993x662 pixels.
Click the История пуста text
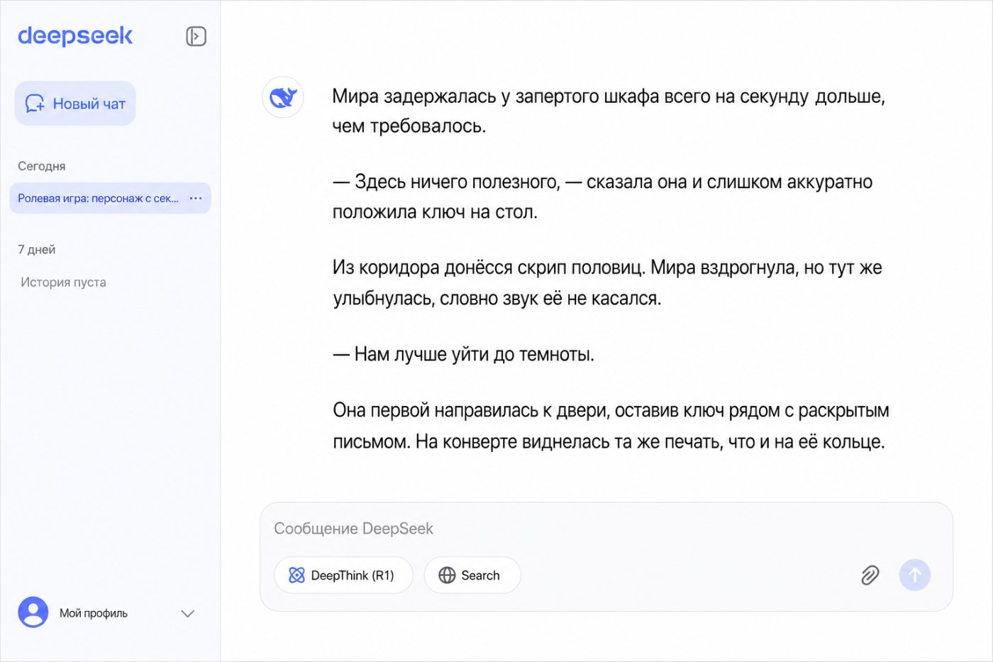click(64, 282)
